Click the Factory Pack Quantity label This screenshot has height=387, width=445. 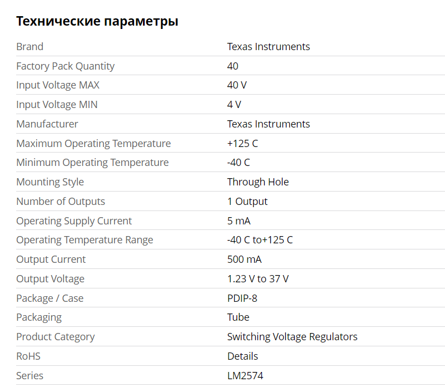(x=65, y=66)
